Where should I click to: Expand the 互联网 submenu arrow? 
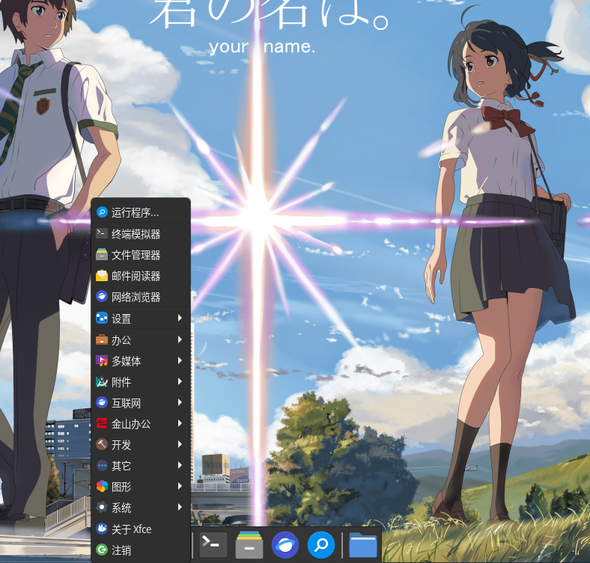pos(180,403)
